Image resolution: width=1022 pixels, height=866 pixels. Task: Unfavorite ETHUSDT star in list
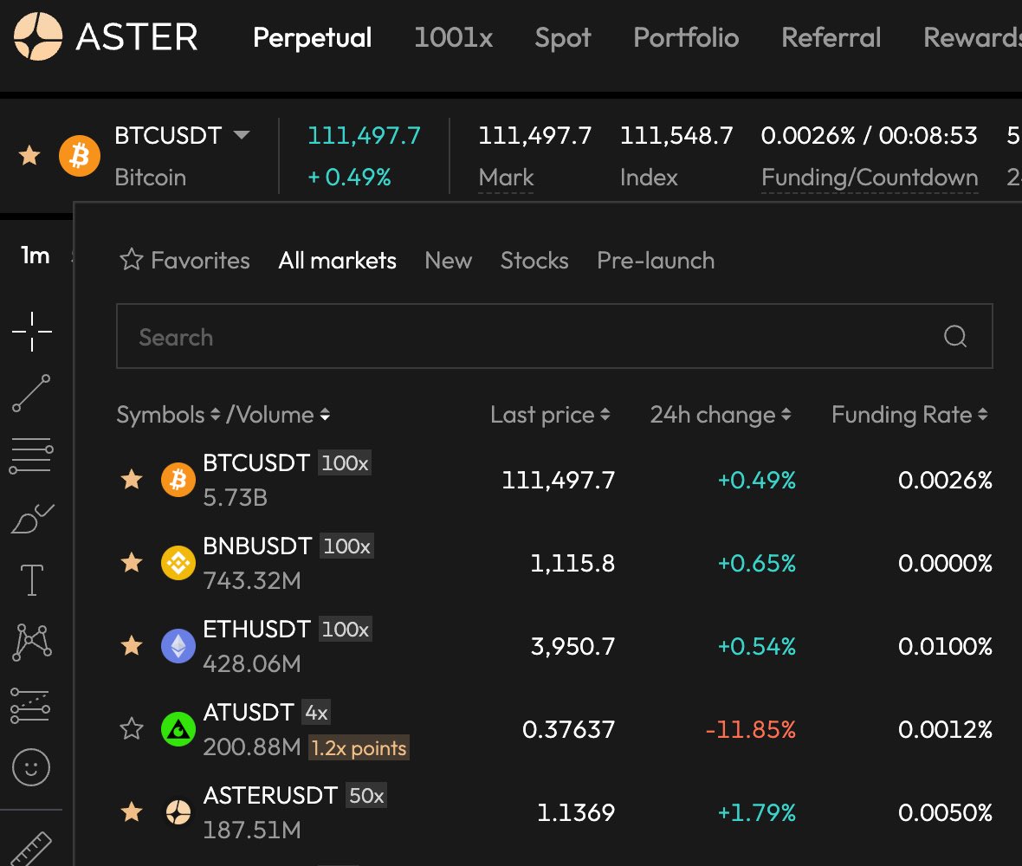132,646
